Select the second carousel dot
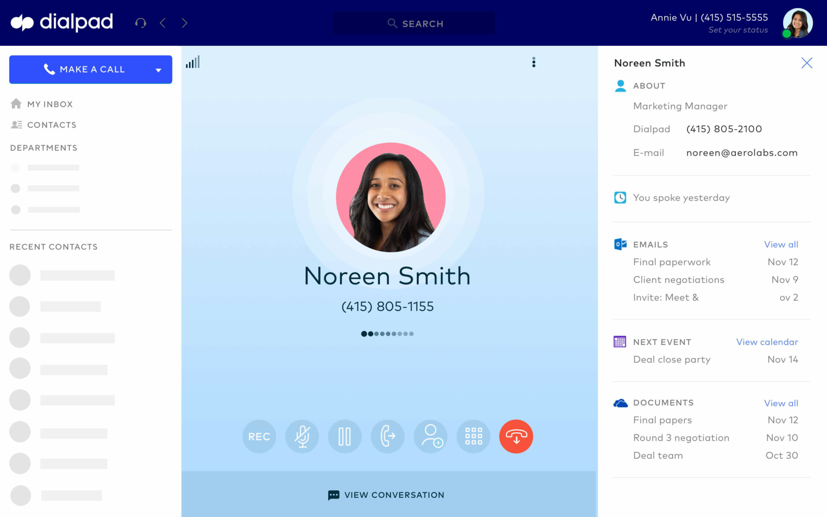This screenshot has height=517, width=827. tap(370, 333)
